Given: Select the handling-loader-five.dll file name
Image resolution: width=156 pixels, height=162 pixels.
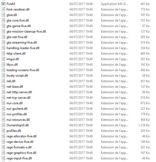Looking at the screenshot, I should click(x=23, y=48).
